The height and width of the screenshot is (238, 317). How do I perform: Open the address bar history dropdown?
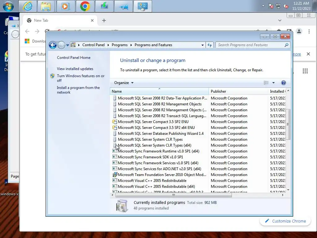point(202,45)
